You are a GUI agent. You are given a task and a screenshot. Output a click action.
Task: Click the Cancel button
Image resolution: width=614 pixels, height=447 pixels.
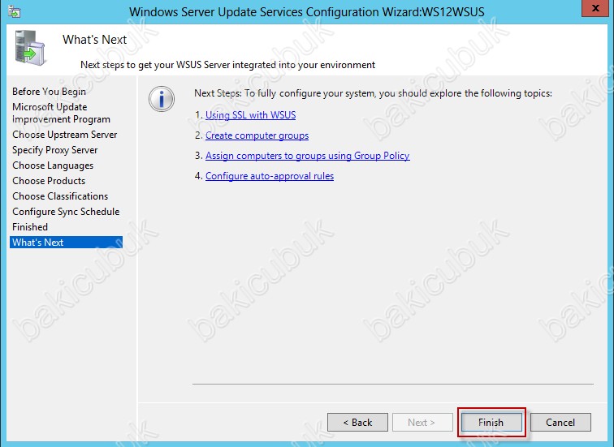point(560,423)
